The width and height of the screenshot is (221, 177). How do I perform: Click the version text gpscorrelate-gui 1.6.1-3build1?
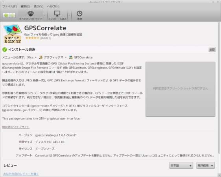point(56,135)
